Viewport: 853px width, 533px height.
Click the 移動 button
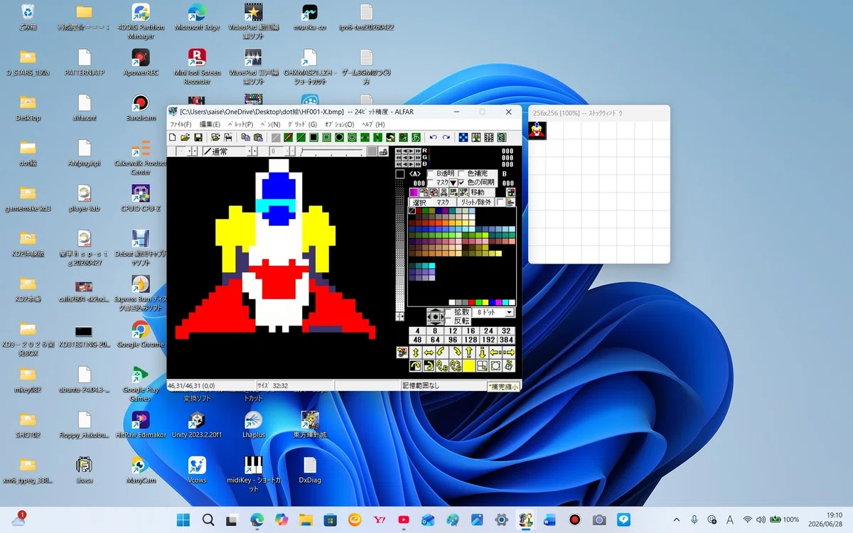click(482, 193)
